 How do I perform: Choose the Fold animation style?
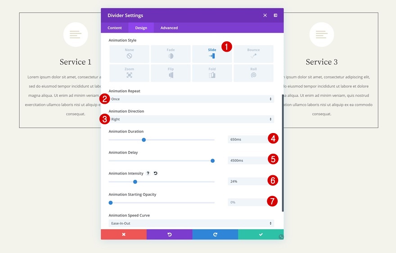212,73
